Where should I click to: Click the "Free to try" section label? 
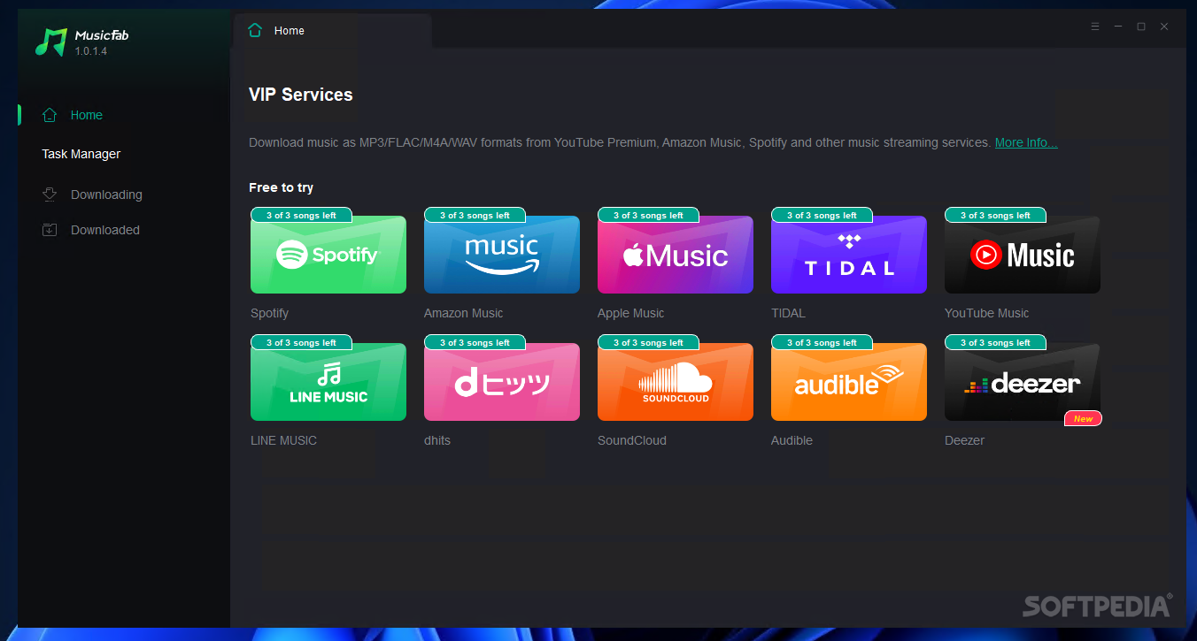[281, 187]
